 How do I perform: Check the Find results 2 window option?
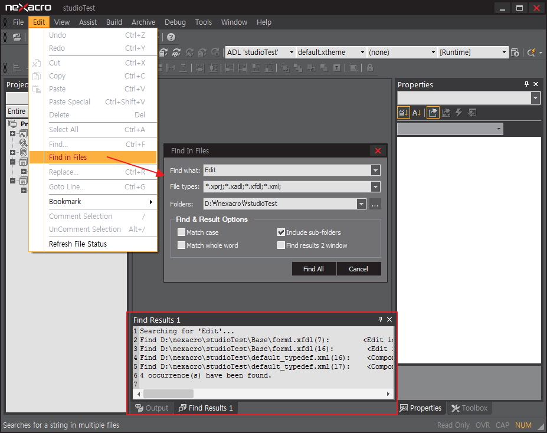point(281,245)
